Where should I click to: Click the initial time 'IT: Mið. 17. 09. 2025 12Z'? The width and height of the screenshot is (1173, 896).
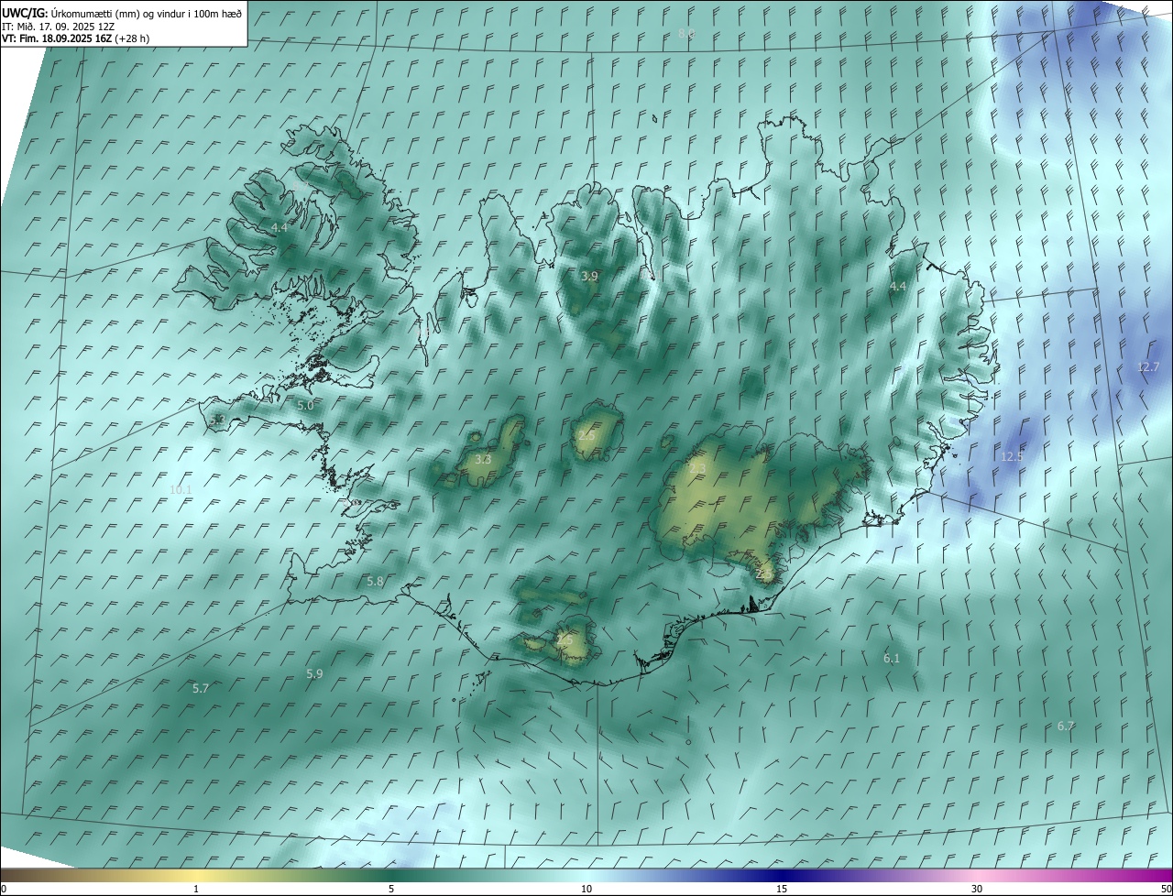[58, 27]
